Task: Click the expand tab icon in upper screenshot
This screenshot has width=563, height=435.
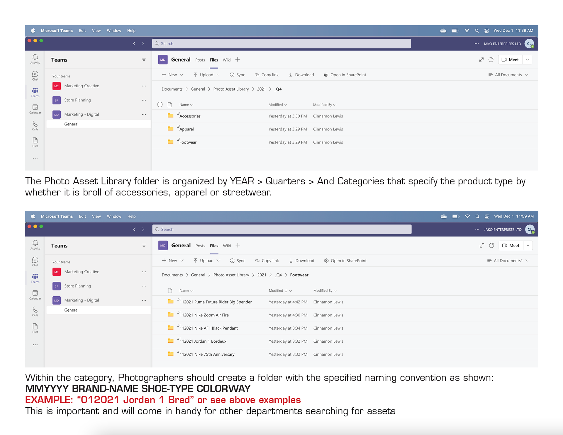Action: point(481,60)
